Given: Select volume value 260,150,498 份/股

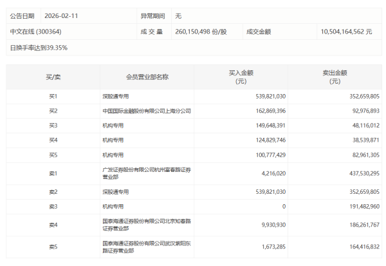Looking at the screenshot, I should 201,32.
